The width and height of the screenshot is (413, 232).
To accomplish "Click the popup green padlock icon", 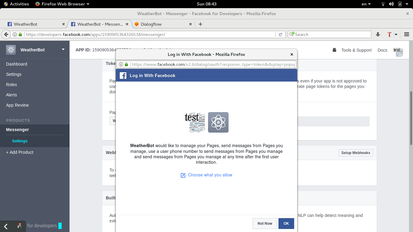I will (x=126, y=64).
